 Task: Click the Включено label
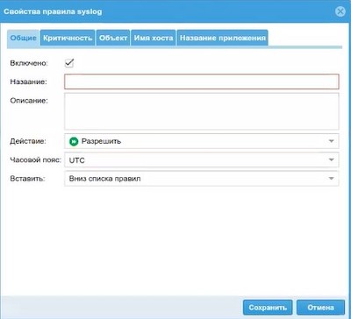tap(29, 63)
